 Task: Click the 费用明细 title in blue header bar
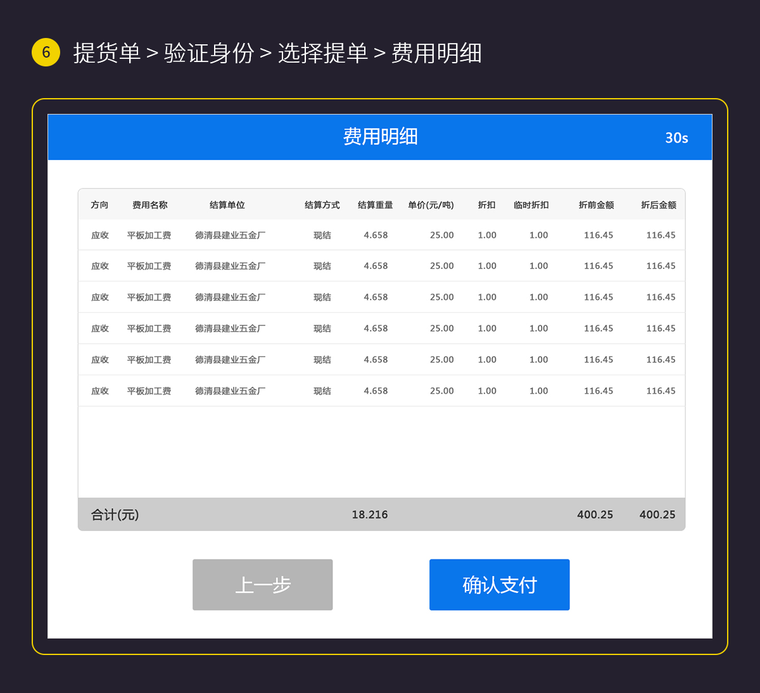click(x=380, y=137)
